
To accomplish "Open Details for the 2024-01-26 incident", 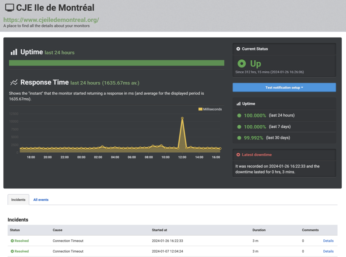I will pyautogui.click(x=328, y=241).
